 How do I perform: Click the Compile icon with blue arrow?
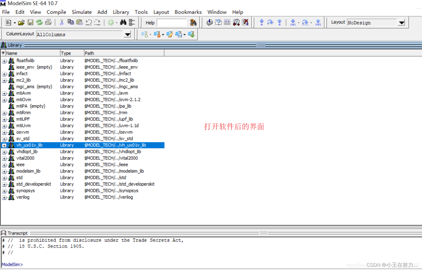tap(210, 22)
